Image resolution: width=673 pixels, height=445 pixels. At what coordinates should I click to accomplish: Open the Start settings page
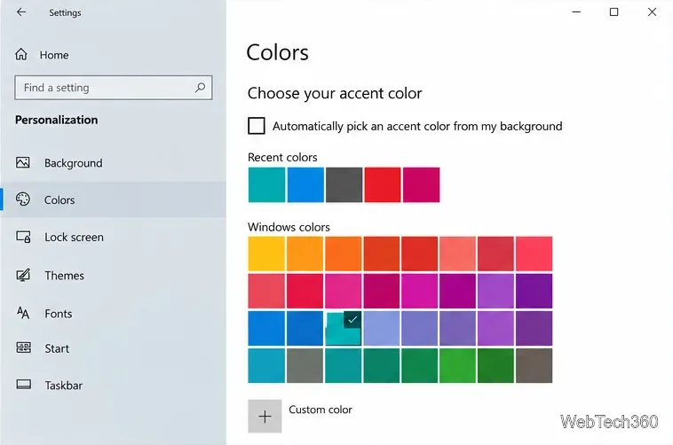[113, 348]
